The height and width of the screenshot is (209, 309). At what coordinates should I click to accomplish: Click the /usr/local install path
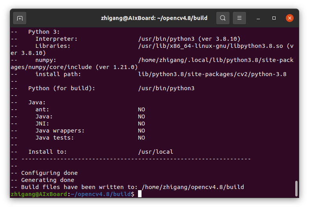pyautogui.click(x=155, y=152)
